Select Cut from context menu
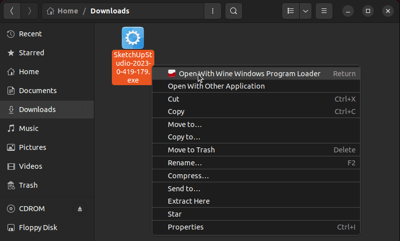Screen dimensions: 400x241 (256, 99)
